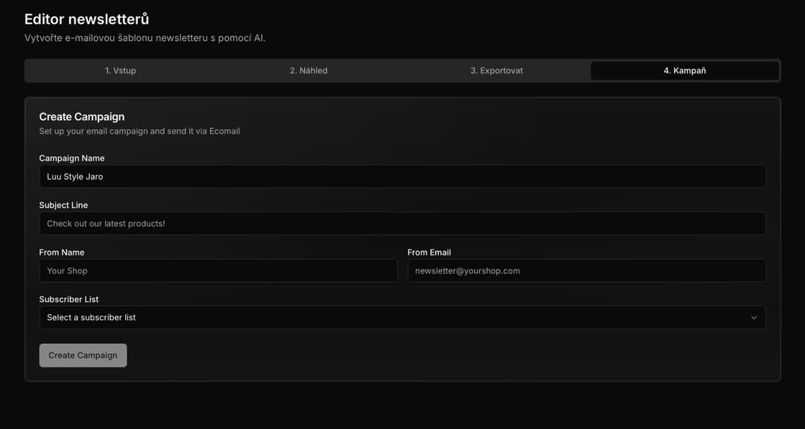805x429 pixels.
Task: Select the "Create Campaign" card title
Action: pyautogui.click(x=82, y=116)
